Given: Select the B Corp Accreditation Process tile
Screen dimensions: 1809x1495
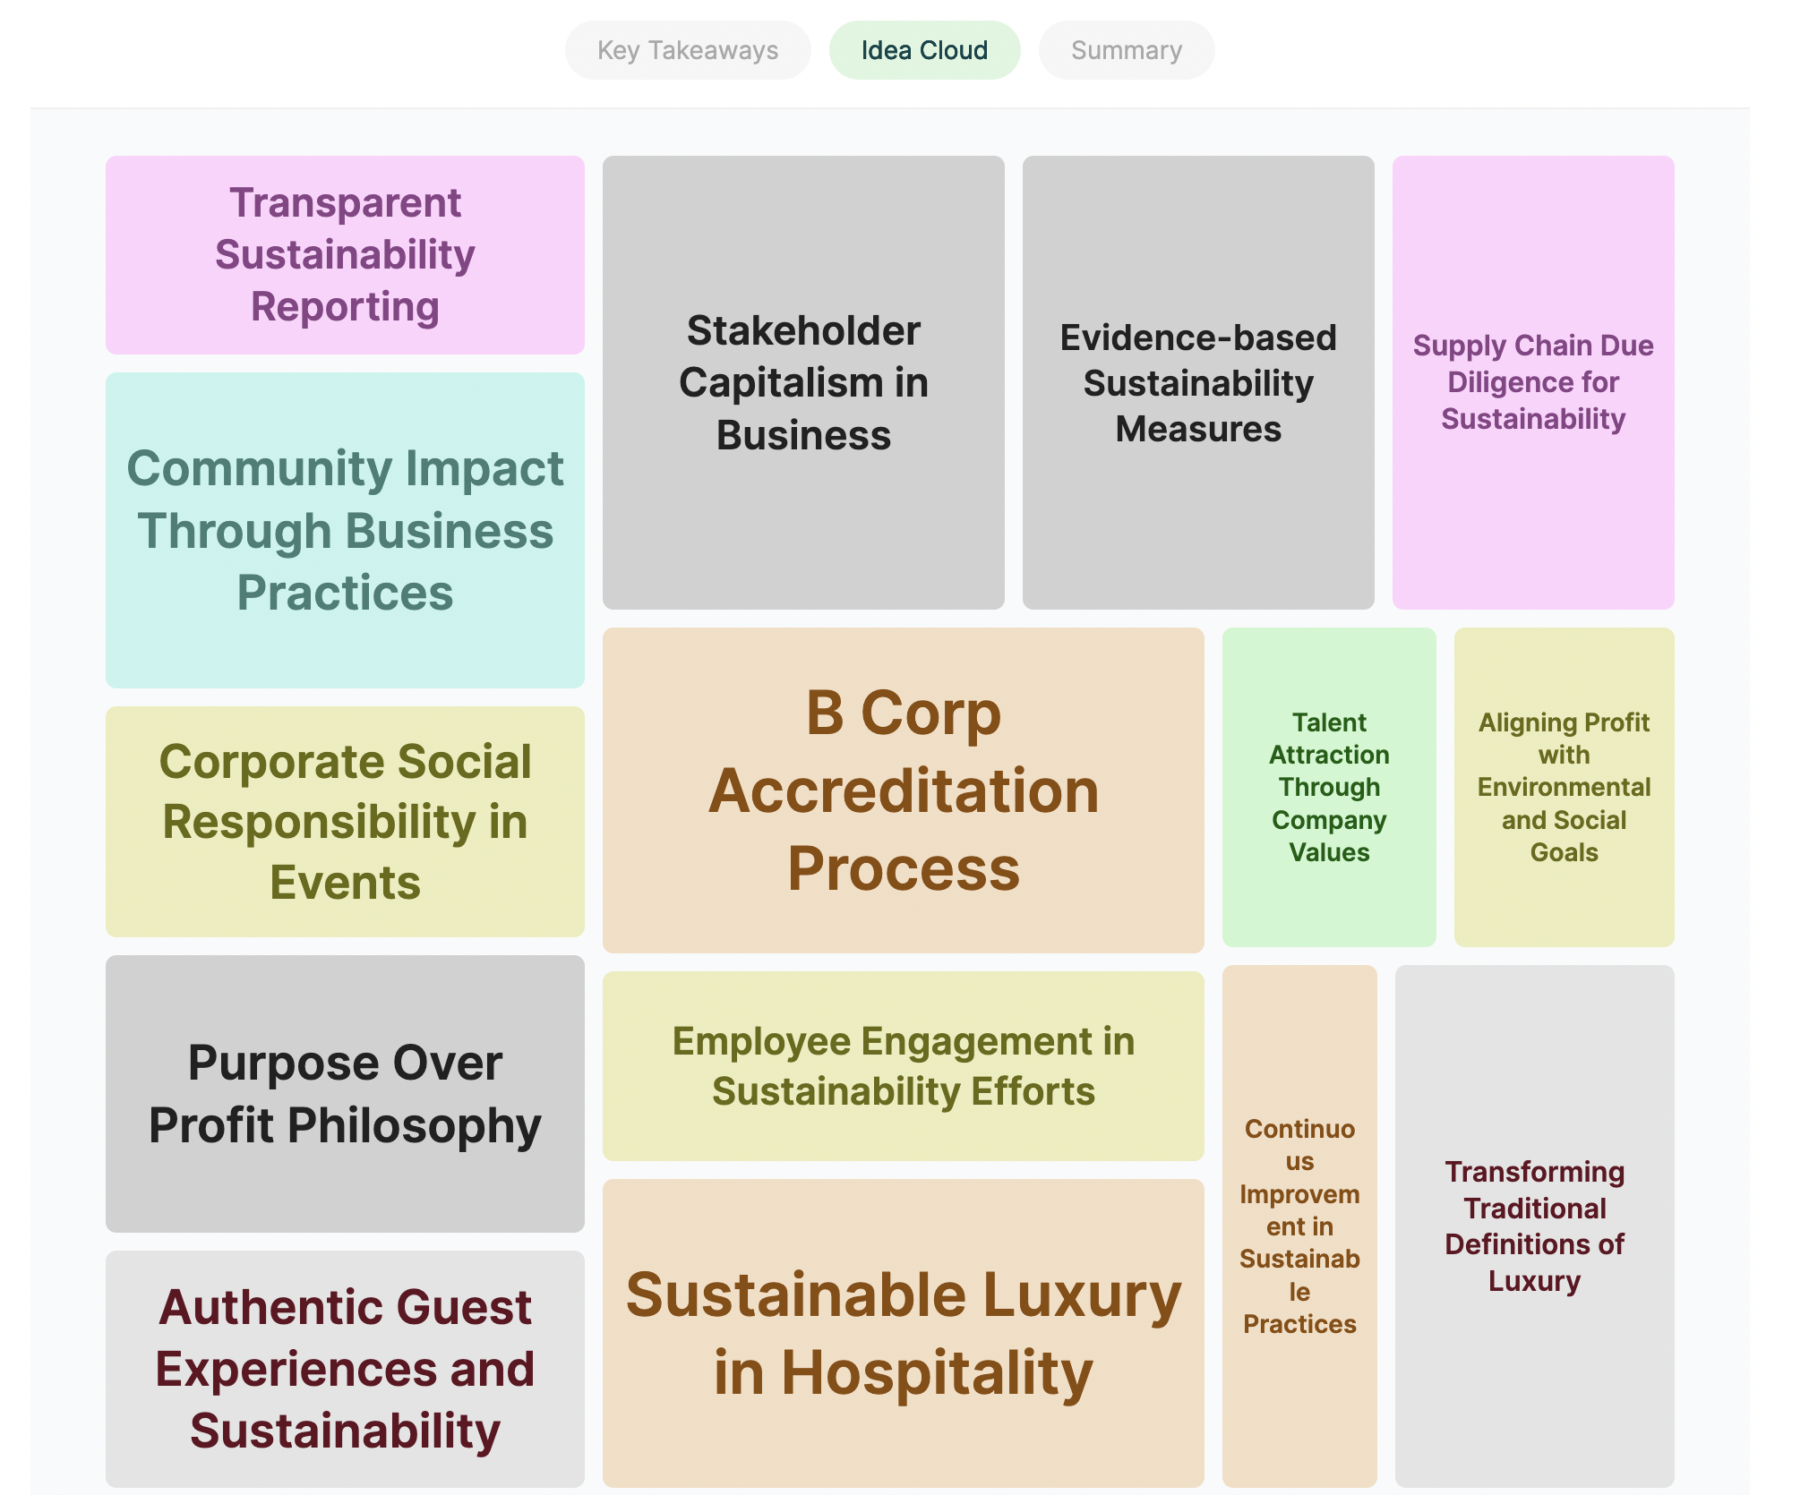Looking at the screenshot, I should click(x=903, y=790).
